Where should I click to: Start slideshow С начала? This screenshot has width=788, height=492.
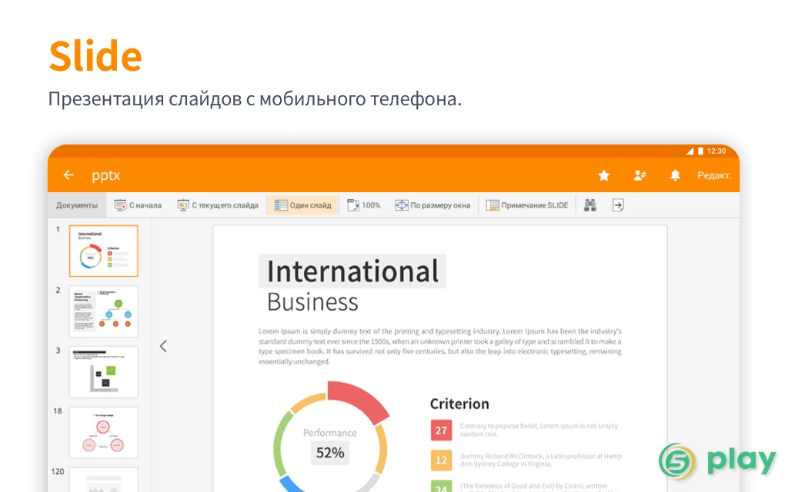(139, 205)
